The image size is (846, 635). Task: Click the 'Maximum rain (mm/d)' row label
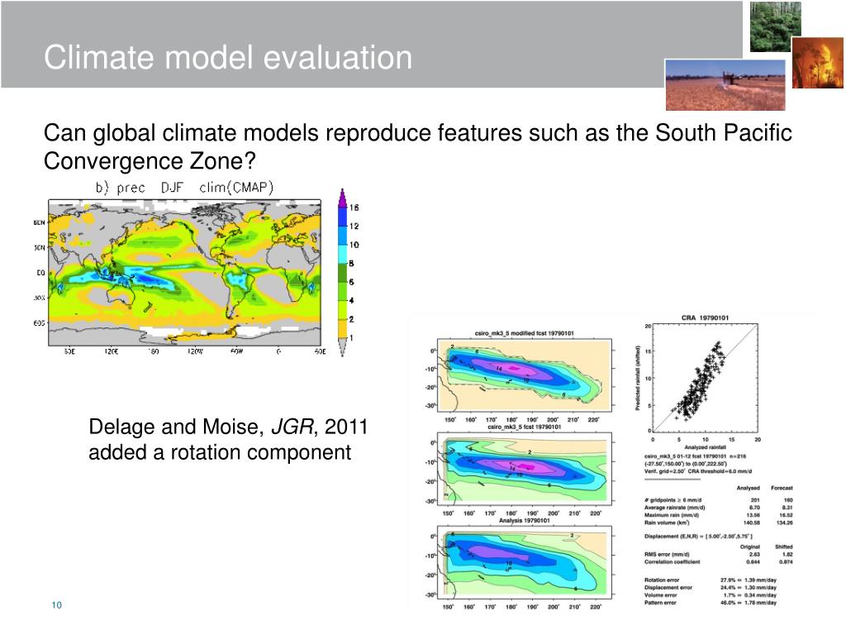[671, 515]
